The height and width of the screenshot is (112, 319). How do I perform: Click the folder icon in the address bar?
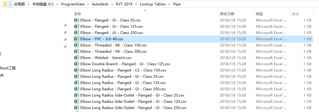(x=5, y=4)
